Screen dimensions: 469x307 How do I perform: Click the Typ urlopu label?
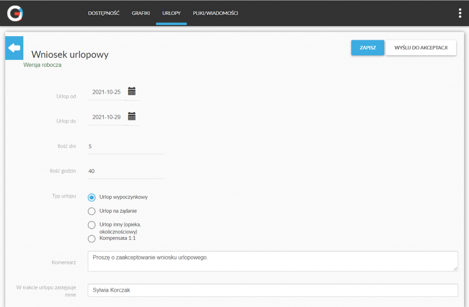[64, 196]
